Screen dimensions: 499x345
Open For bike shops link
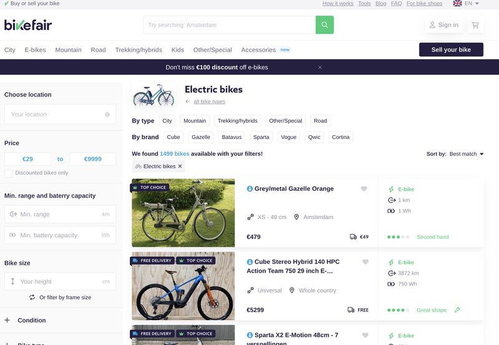[424, 4]
